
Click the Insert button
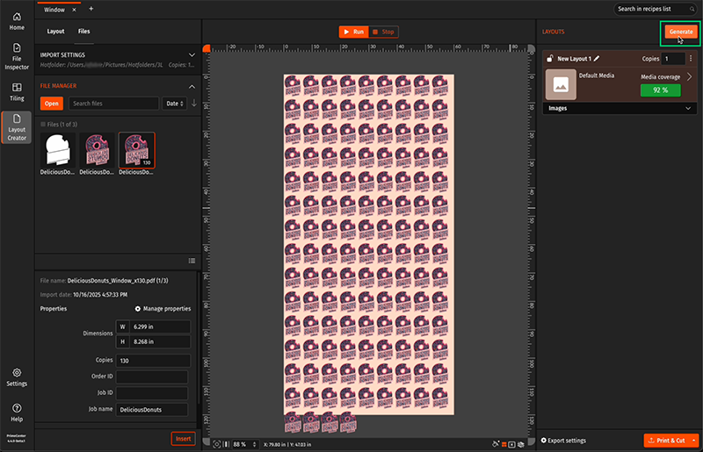pyautogui.click(x=183, y=439)
